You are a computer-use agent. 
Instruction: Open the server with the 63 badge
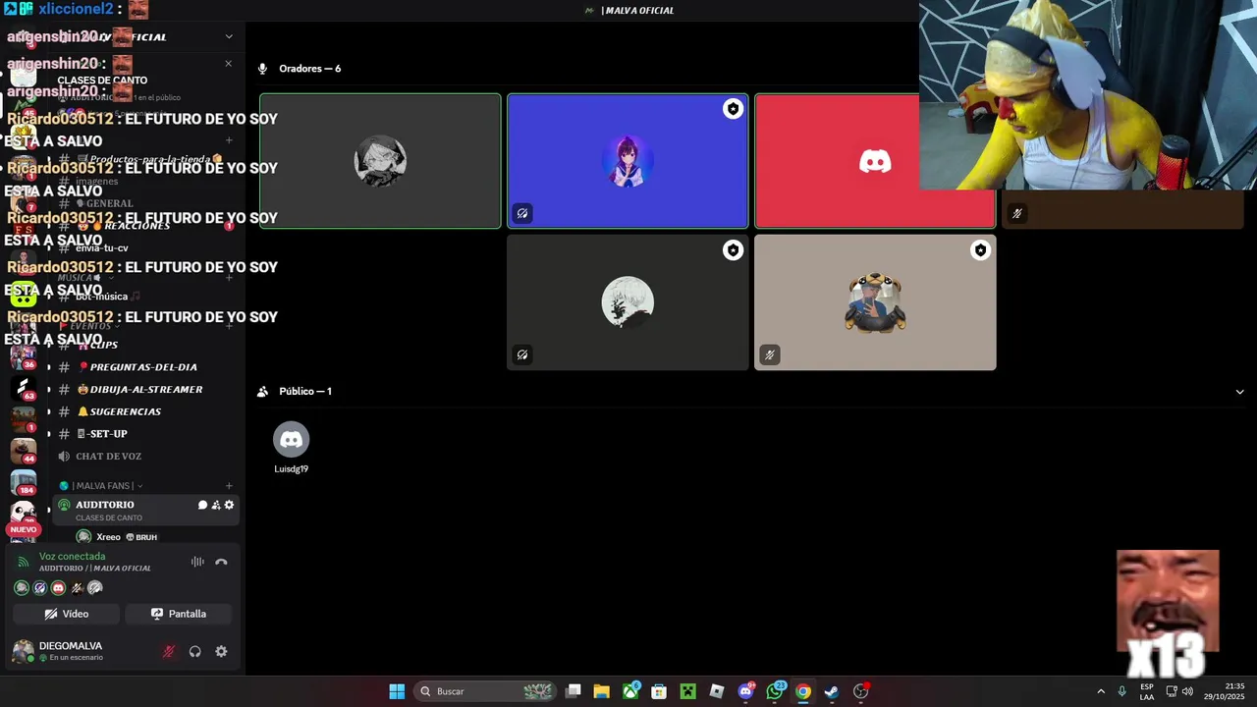[24, 388]
